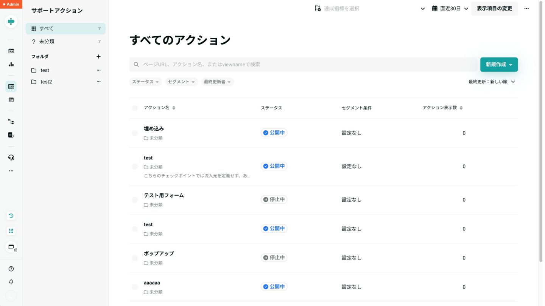Open the テスト用フォーム action
This screenshot has height=306, width=545.
pos(164,195)
